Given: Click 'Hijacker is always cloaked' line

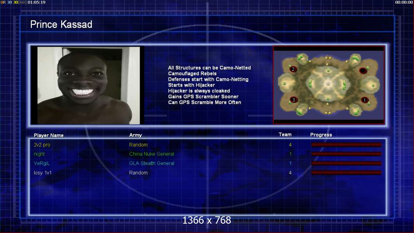Looking at the screenshot, I should pyautogui.click(x=199, y=91).
